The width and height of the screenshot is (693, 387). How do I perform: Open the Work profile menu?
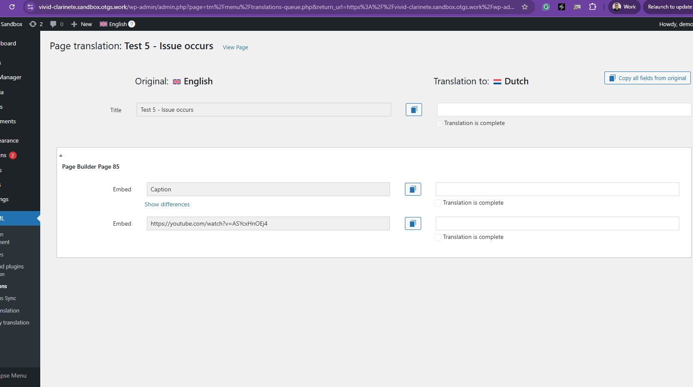click(x=624, y=7)
